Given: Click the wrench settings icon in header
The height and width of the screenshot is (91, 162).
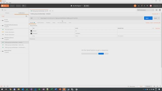Looking at the screenshot, I should click(142, 6).
